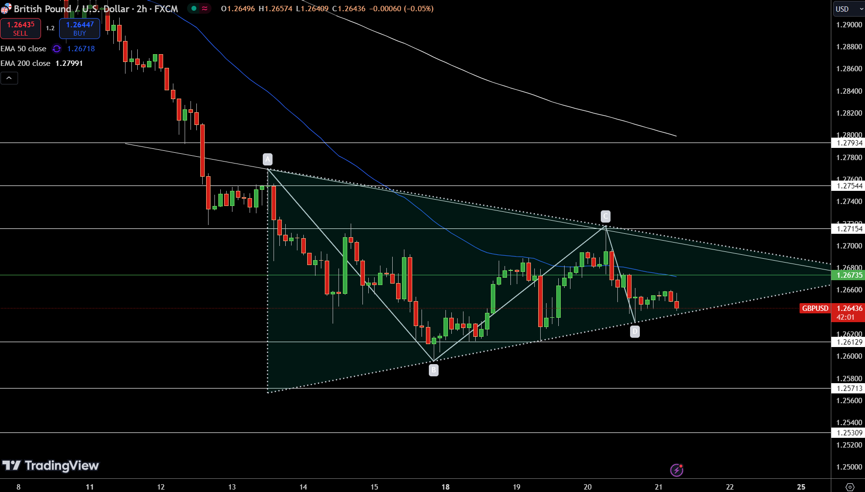Screen dimensions: 865x492
Task: Click the 1.27154 horizontal line price label
Action: (x=848, y=229)
